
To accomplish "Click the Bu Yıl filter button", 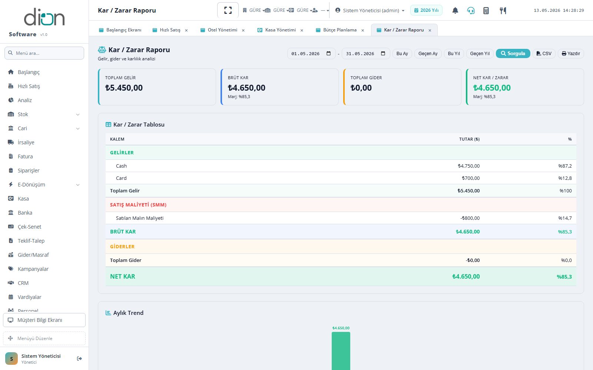I will pos(454,54).
